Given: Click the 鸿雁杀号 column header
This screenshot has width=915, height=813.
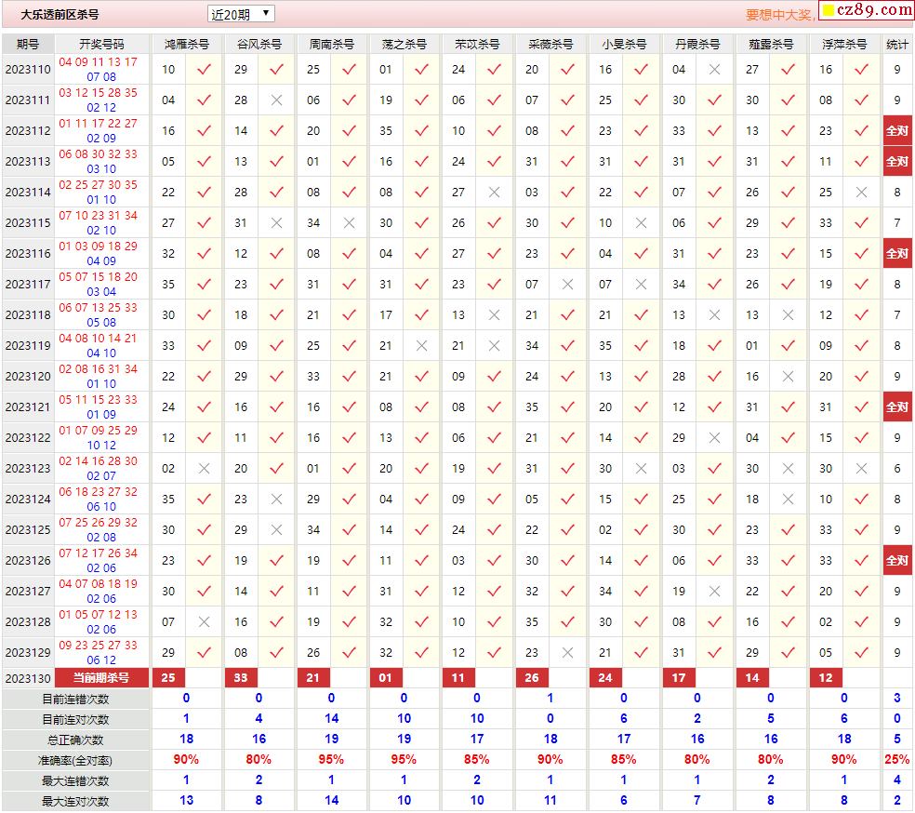Looking at the screenshot, I should (x=187, y=45).
